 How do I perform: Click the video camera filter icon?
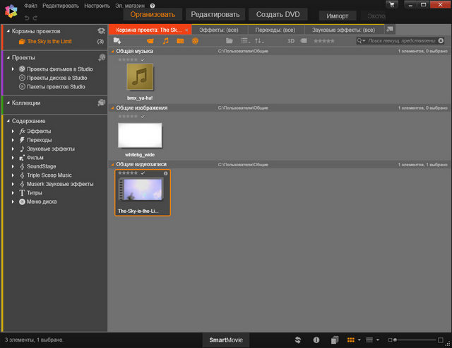coord(150,41)
